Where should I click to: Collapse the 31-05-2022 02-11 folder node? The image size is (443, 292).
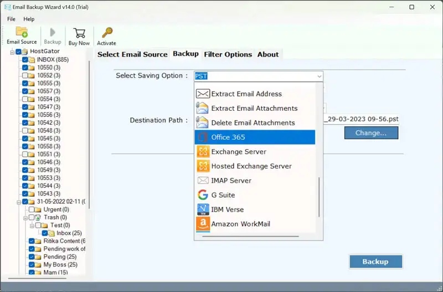click(x=19, y=202)
